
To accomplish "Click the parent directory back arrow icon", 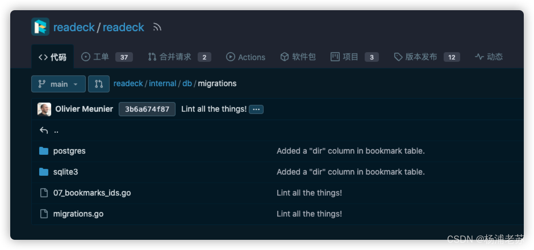I will click(x=44, y=130).
